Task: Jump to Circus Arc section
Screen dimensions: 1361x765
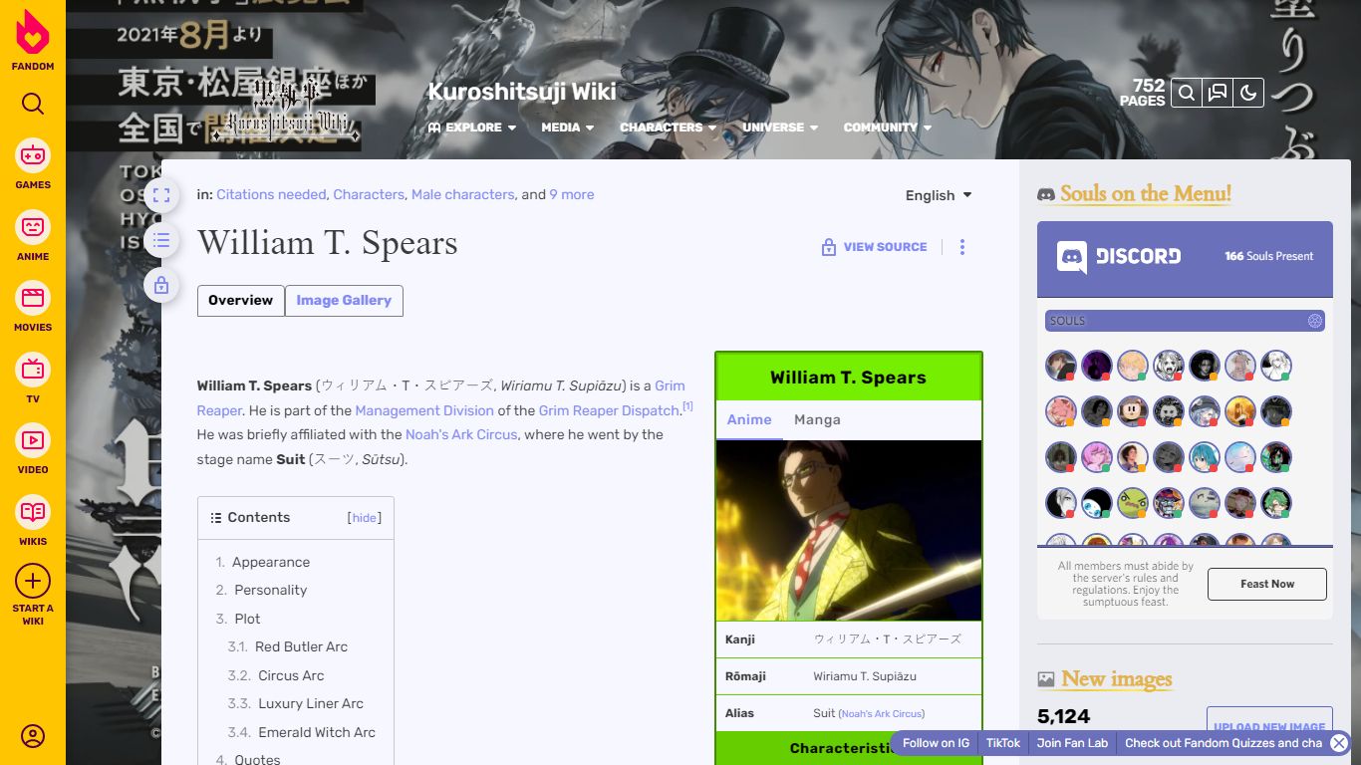Action: click(291, 675)
